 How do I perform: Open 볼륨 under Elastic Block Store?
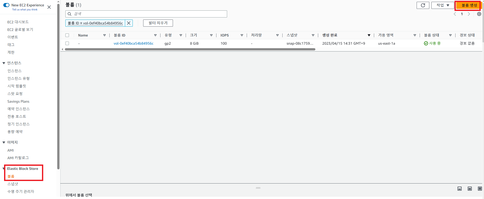11,176
